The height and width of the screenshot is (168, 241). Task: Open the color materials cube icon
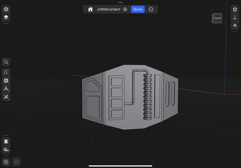[6, 9]
